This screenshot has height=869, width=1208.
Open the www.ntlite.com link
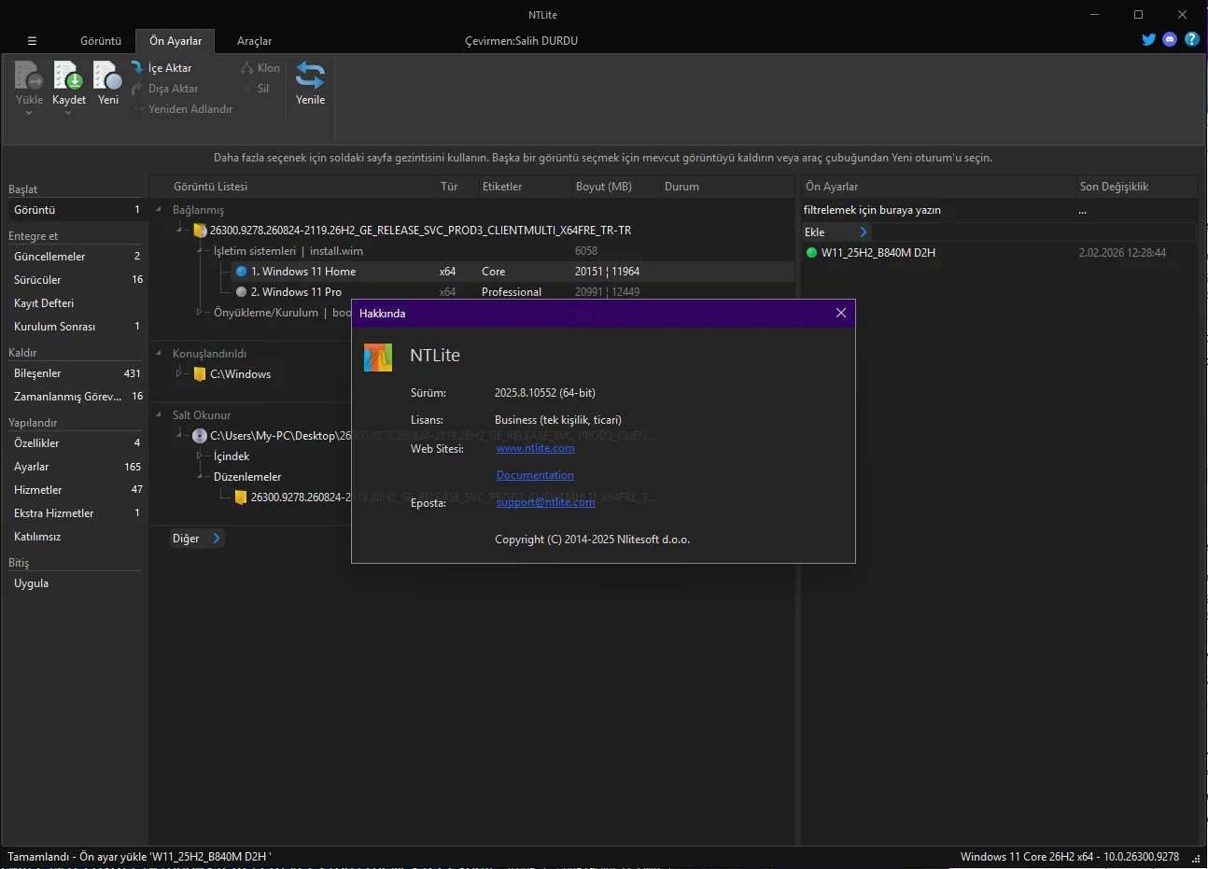pos(535,449)
